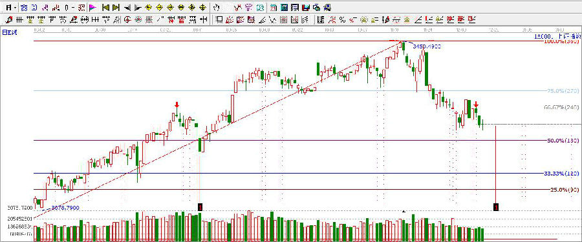Image resolution: width=582 pixels, height=242 pixels.
Task: Select the red down-arrow marker on the left
Action: point(177,105)
